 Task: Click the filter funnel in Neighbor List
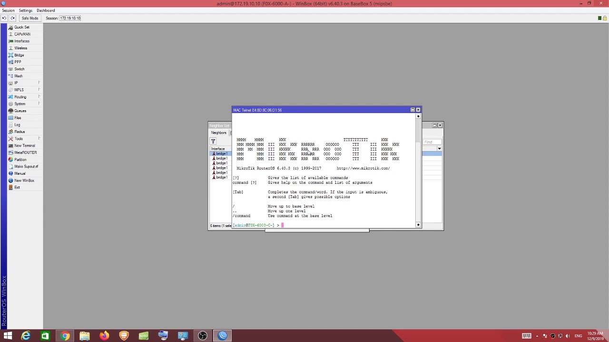(213, 142)
